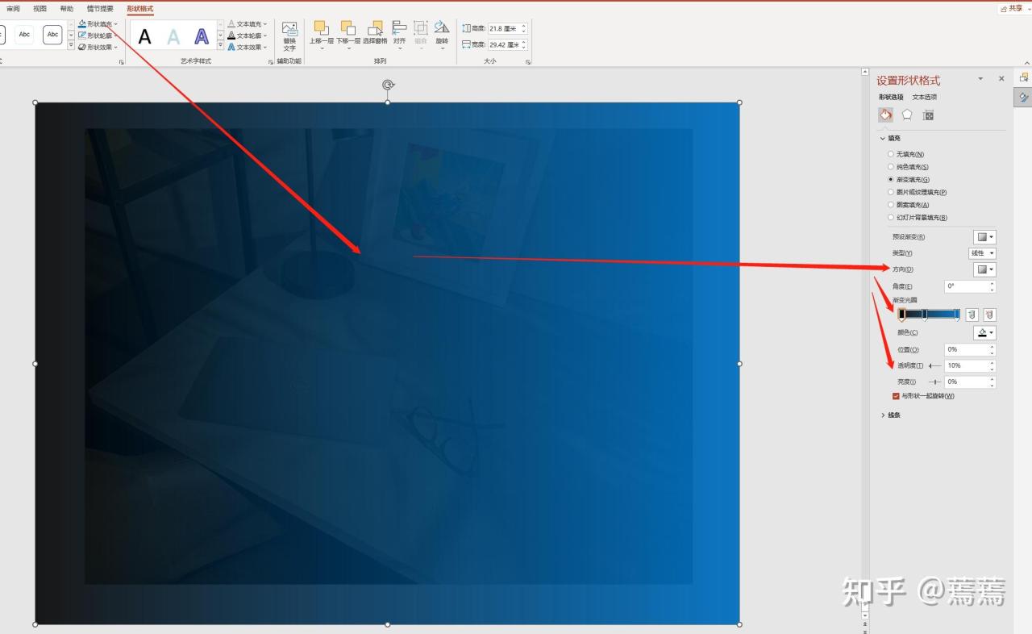Open the 颜色 color picker swatch
The height and width of the screenshot is (634, 1032).
(x=984, y=333)
